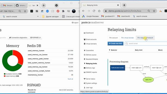Switch to Per relayed IP/network tab
Screen dimensions: 167x94
click(145, 38)
